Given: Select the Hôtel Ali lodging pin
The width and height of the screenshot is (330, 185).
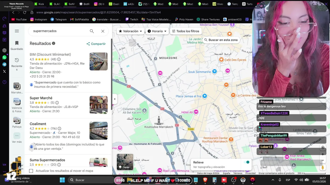Looking at the screenshot, I should click(196, 112).
